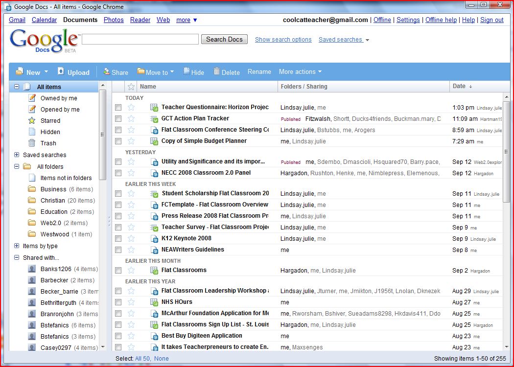Open Calendar from top navigation
Viewport: 514px width, 367px height.
click(44, 20)
